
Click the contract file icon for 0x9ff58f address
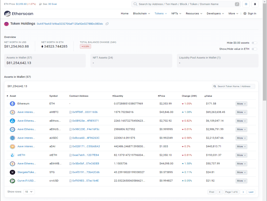(70, 112)
